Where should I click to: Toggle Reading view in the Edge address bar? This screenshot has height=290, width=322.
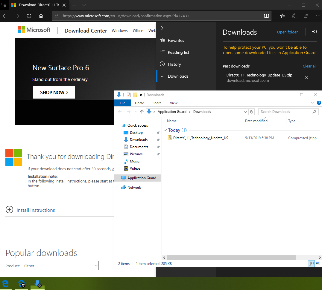pos(266,16)
